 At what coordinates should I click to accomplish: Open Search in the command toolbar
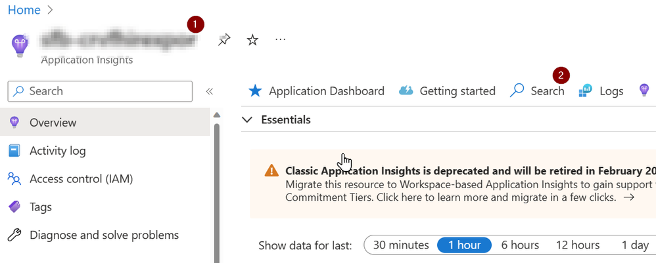[537, 91]
